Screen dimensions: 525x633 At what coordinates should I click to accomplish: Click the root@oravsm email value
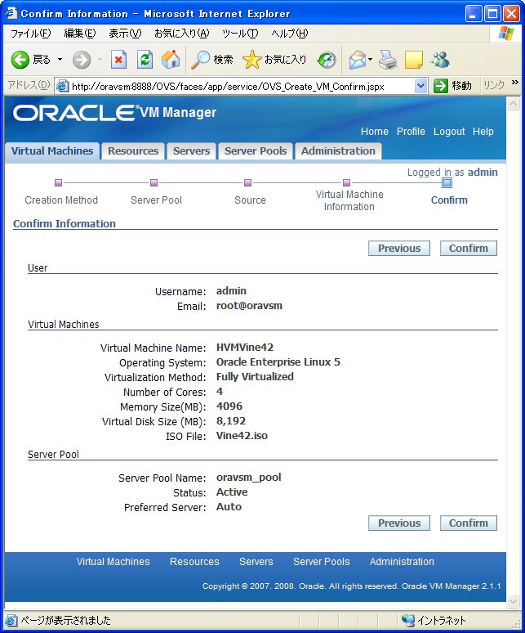click(x=249, y=306)
